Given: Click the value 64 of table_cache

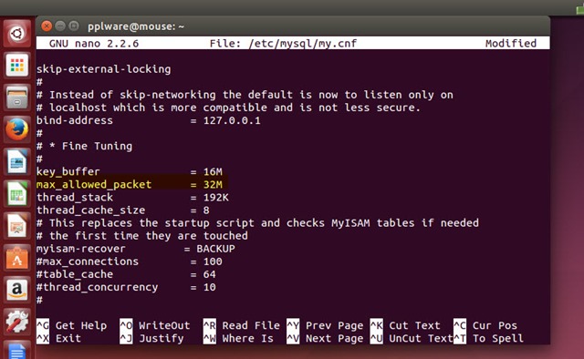Looking at the screenshot, I should (209, 274).
